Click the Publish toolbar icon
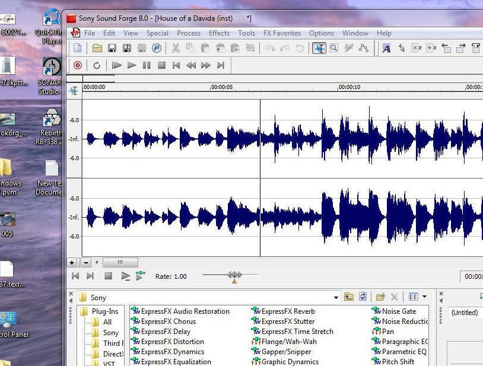The height and width of the screenshot is (366, 483). click(157, 48)
